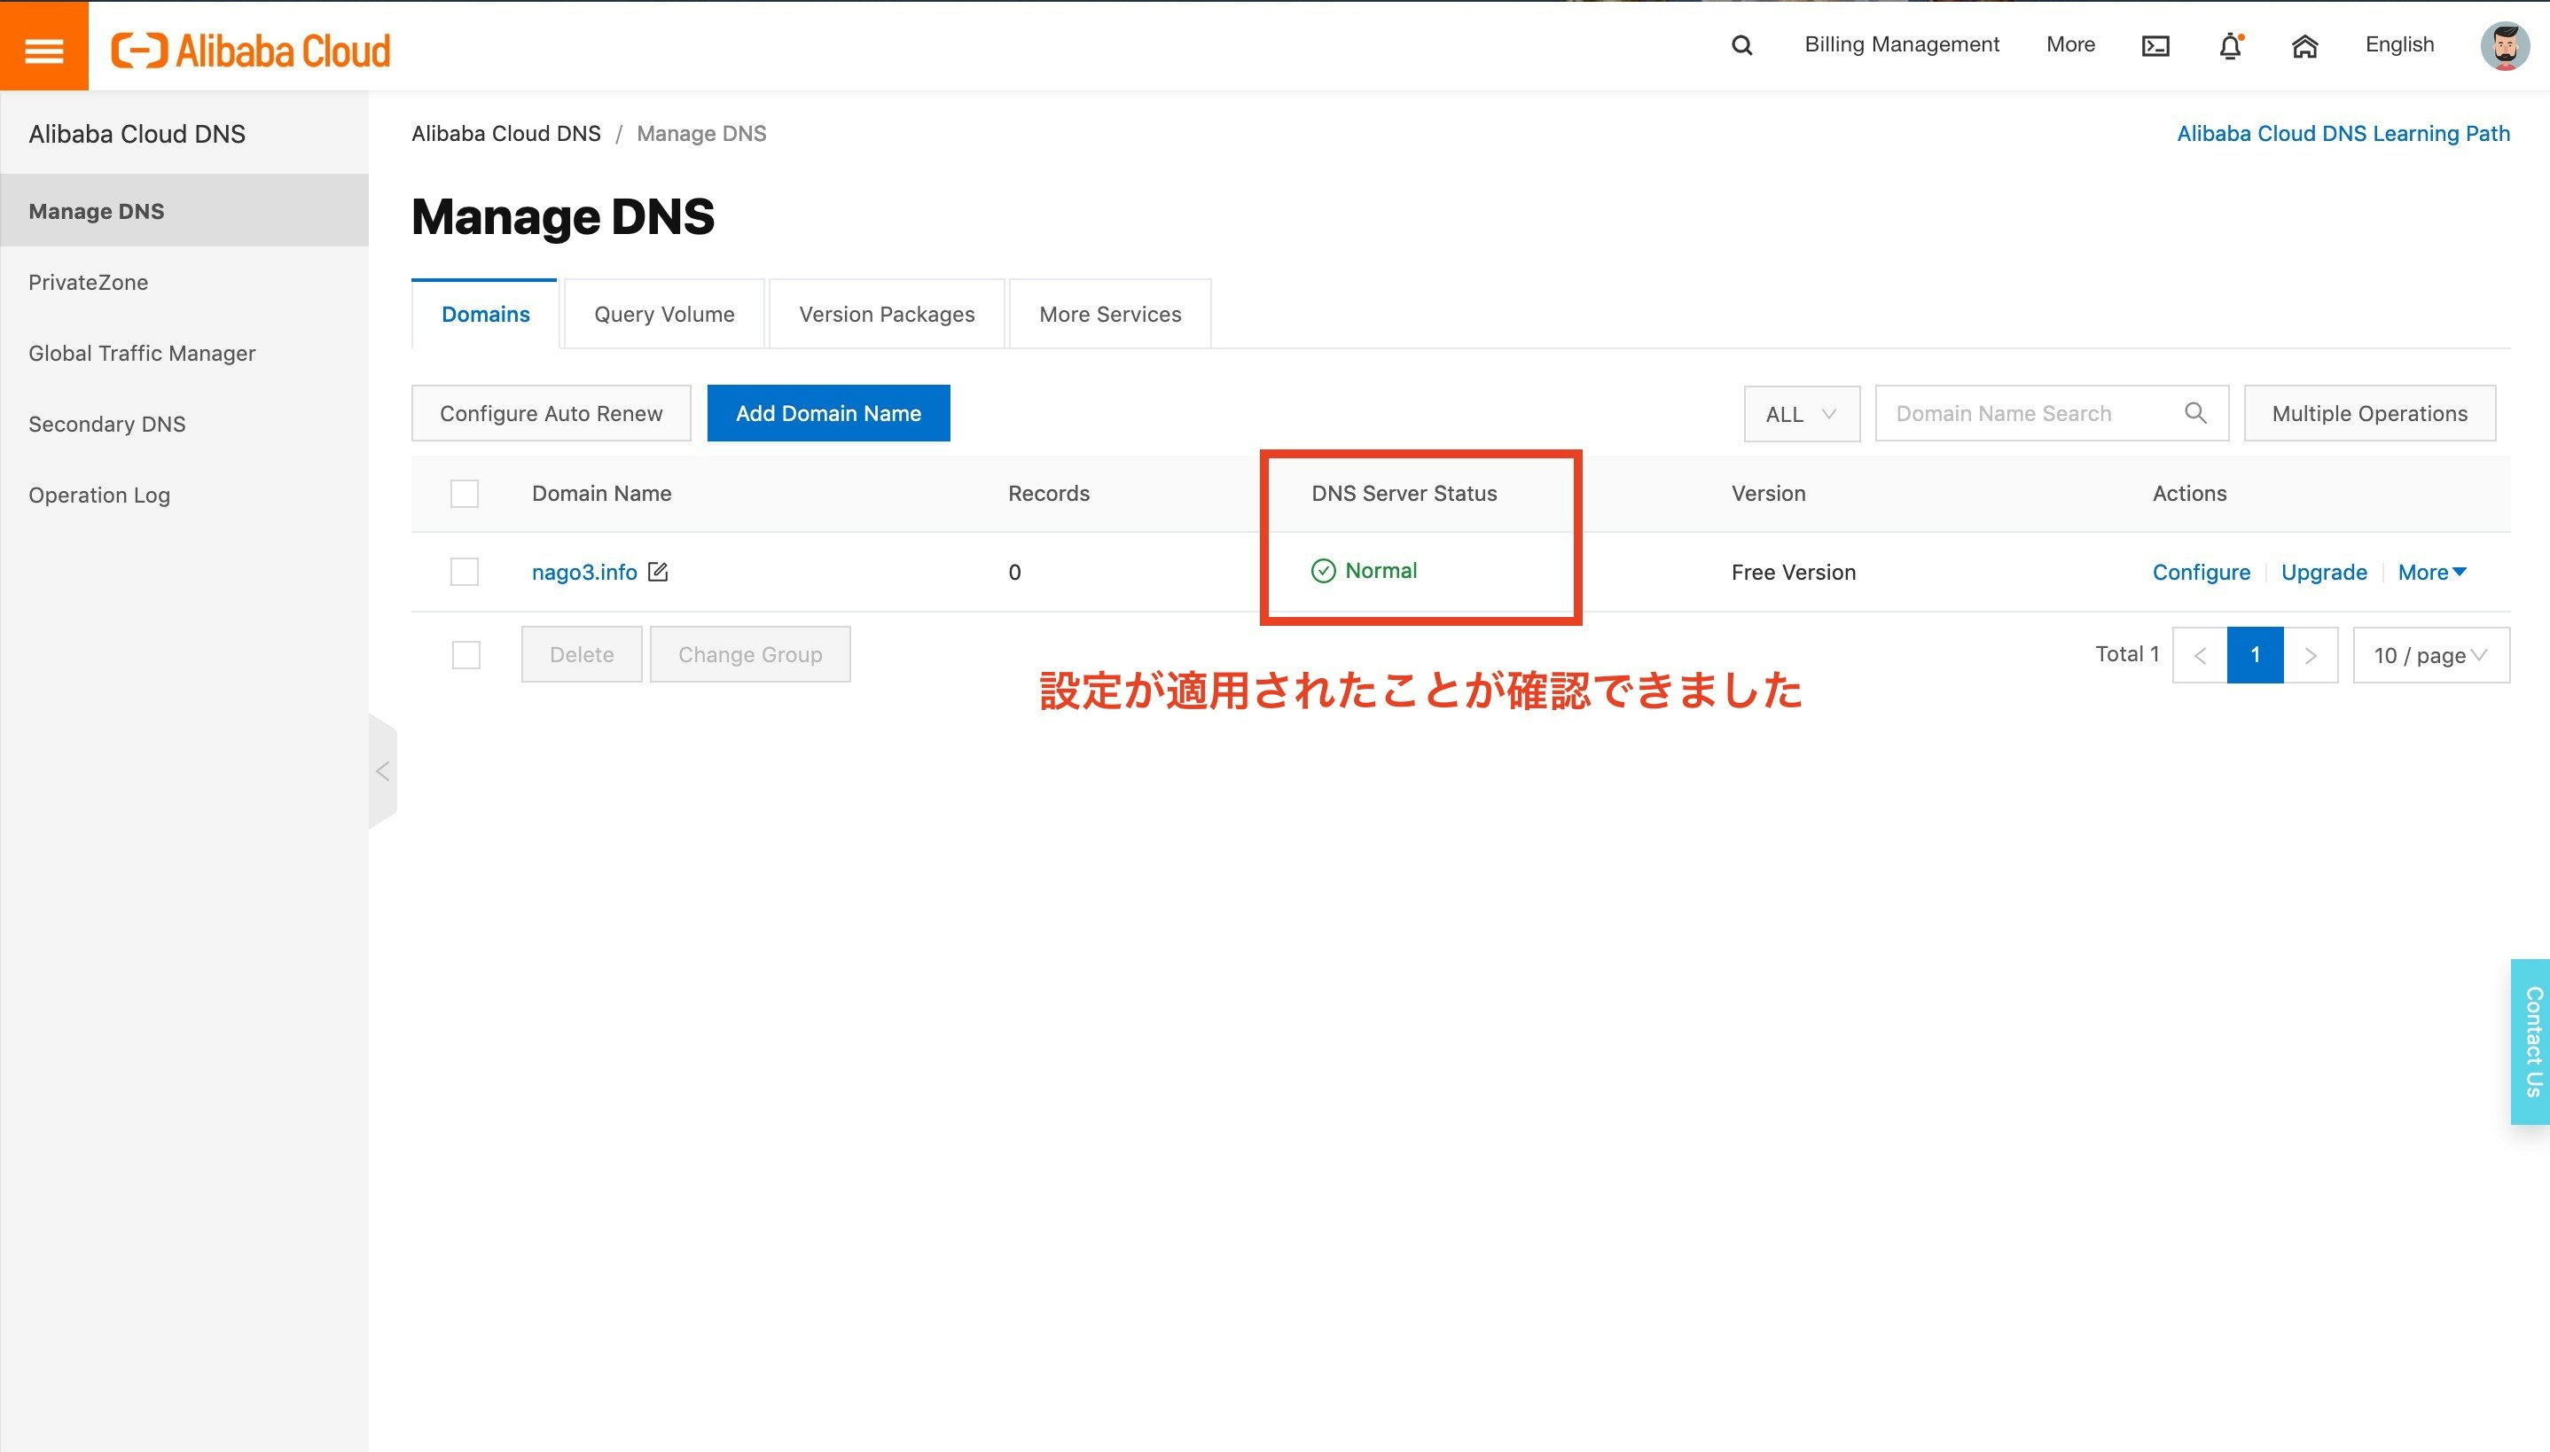
Task: Click the domain search magnifier icon
Action: pos(2195,413)
